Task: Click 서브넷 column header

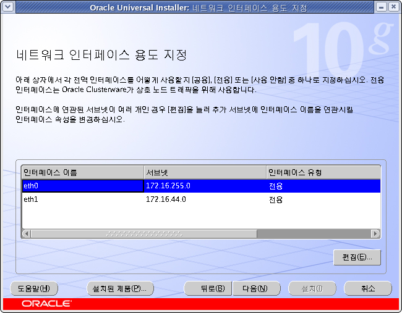Action: 205,172
